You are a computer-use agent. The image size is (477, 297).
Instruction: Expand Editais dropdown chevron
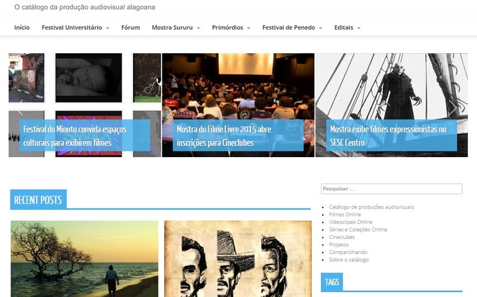coord(359,28)
